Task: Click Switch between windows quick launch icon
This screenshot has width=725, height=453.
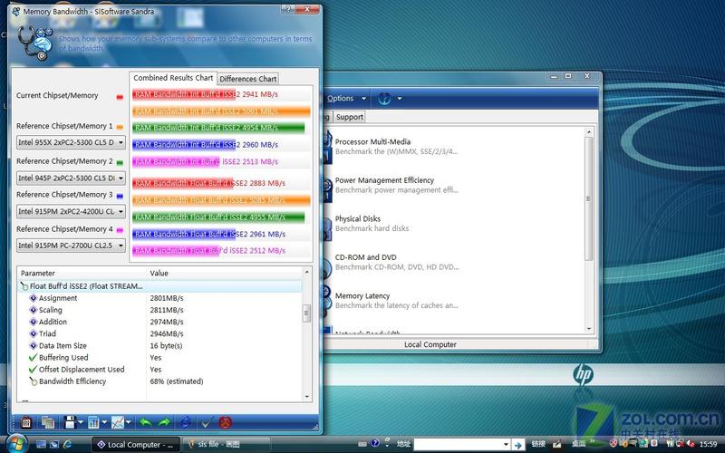Action: (x=54, y=444)
